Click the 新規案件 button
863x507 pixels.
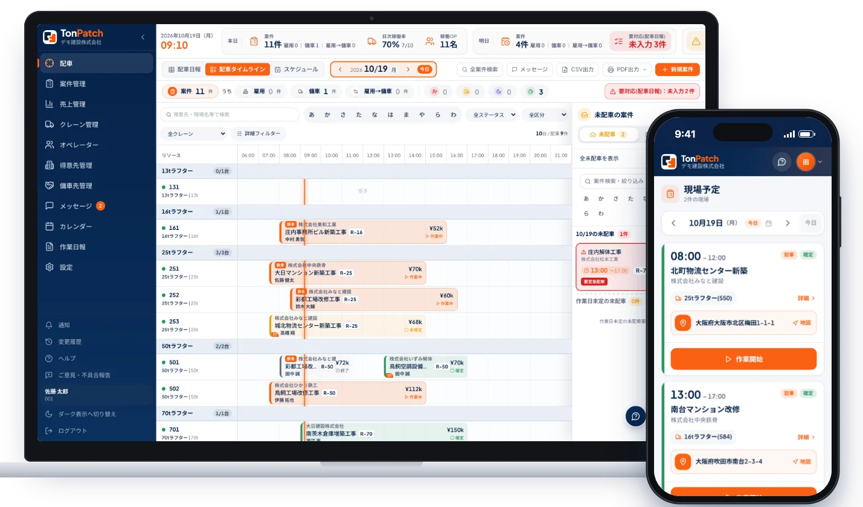coord(678,69)
